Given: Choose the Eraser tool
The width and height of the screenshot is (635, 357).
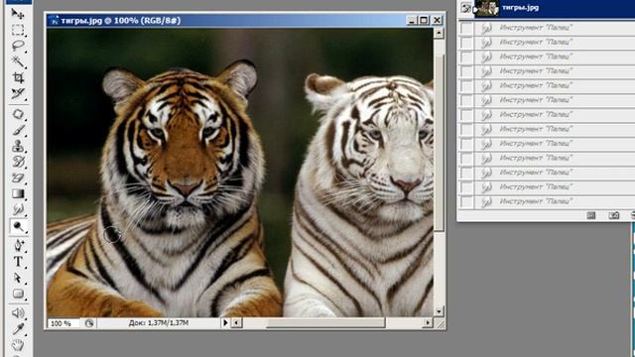Looking at the screenshot, I should [18, 178].
